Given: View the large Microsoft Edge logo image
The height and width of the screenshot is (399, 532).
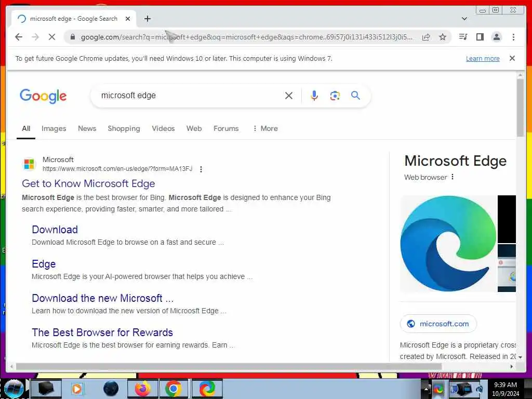Looking at the screenshot, I should coord(448,243).
